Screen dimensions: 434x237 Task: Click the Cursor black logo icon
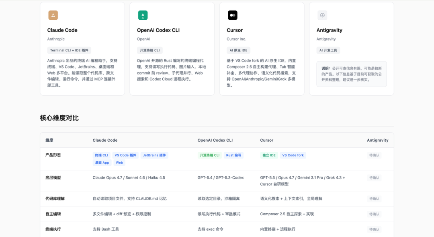click(233, 15)
